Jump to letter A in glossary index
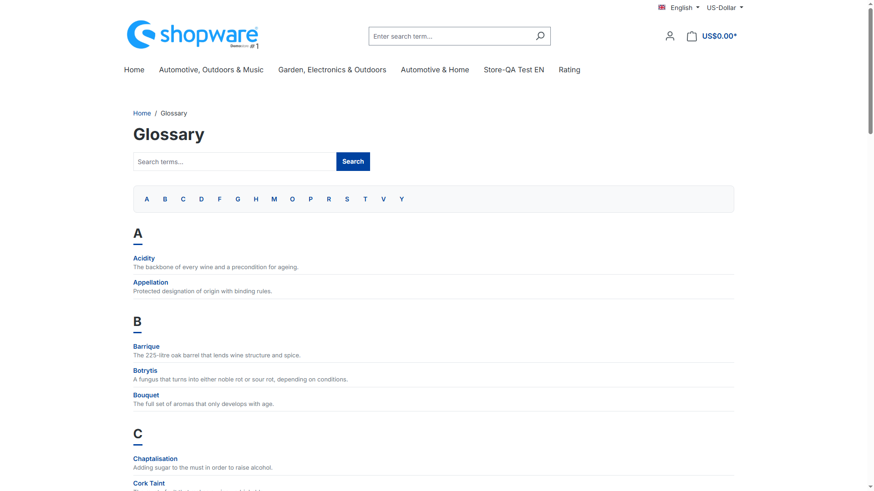874x491 pixels. 147,199
